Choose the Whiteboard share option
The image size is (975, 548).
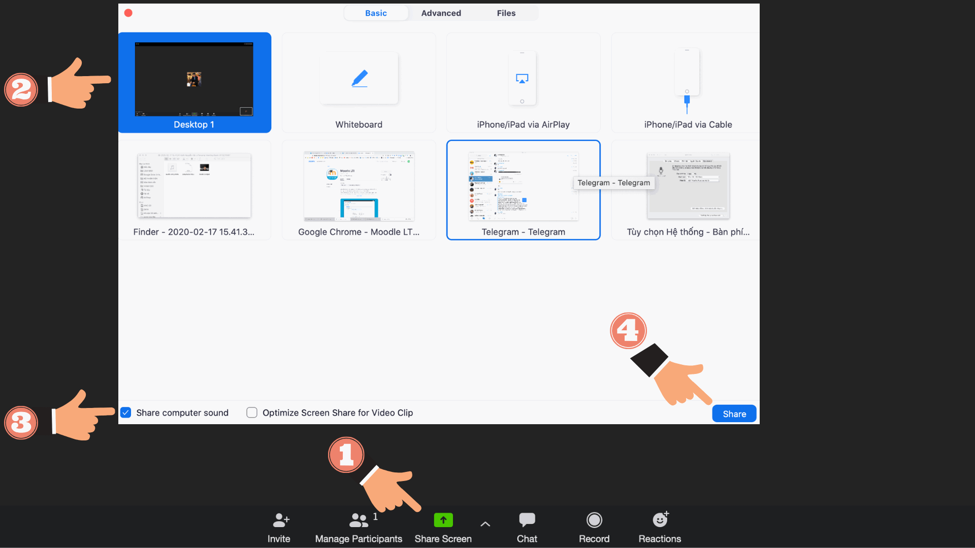(359, 83)
